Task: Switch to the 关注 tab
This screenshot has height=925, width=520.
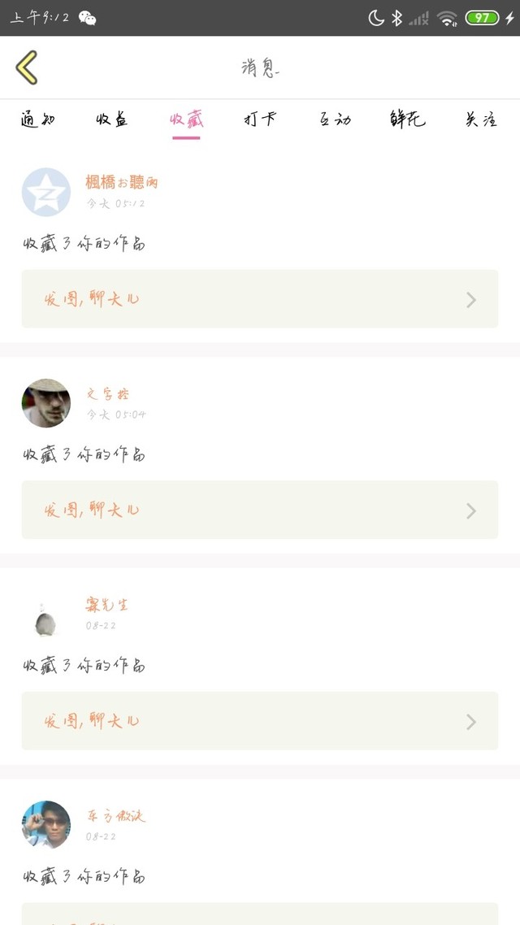Action: (x=481, y=119)
